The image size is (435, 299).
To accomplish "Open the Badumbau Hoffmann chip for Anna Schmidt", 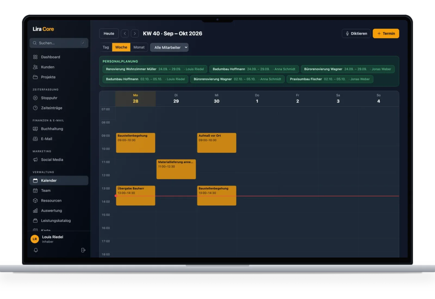I will click(x=254, y=69).
